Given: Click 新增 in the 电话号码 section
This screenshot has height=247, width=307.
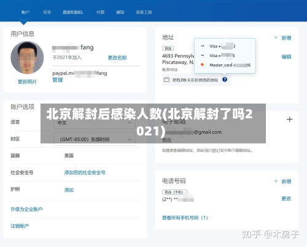Looking at the screenshot, I should pos(286,181).
